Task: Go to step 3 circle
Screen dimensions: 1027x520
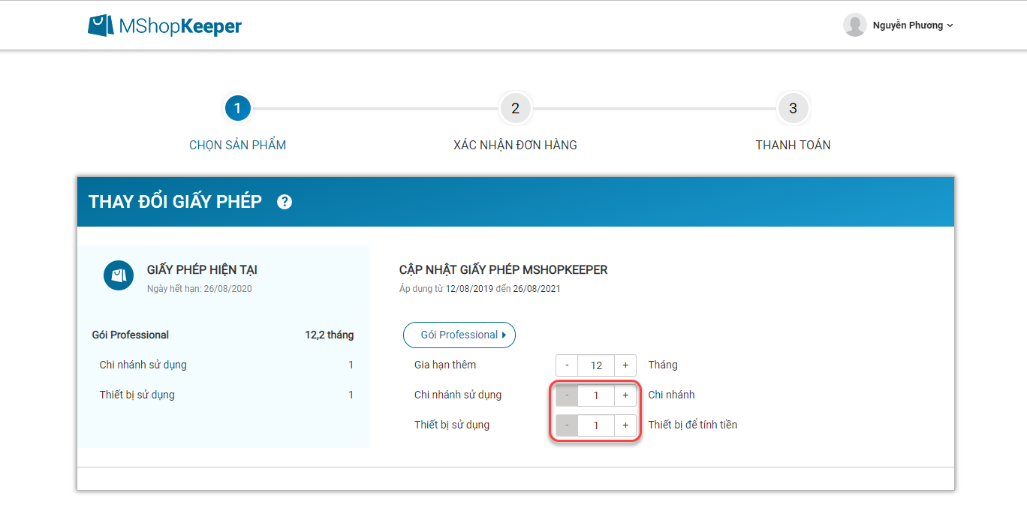Action: pos(793,109)
